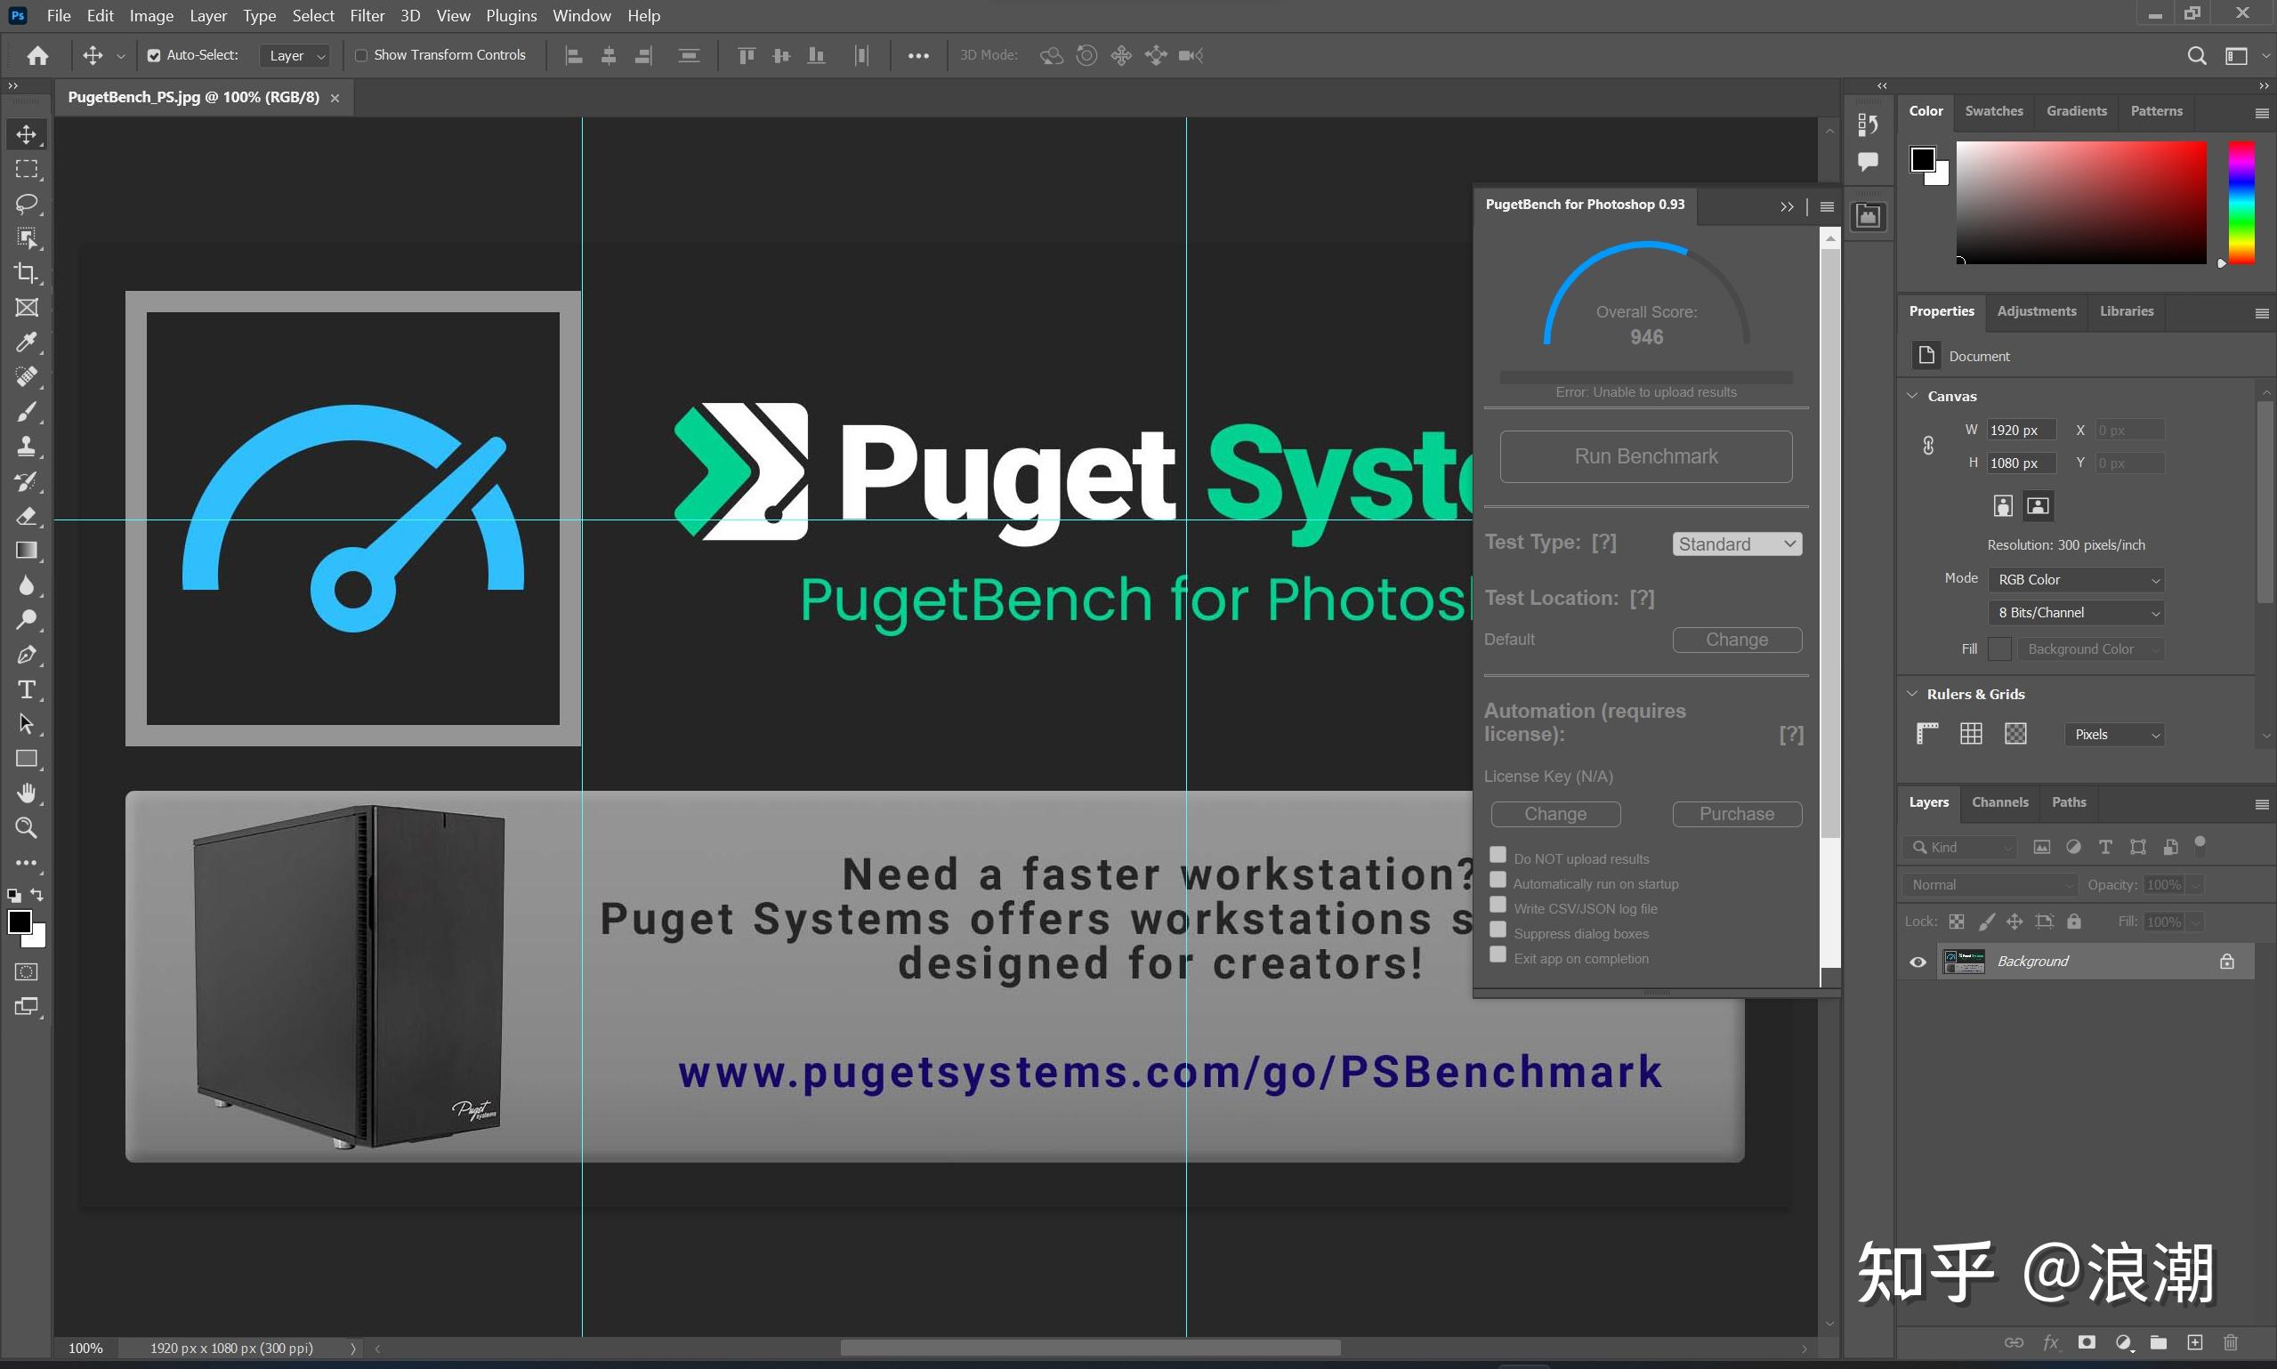The image size is (2277, 1369).
Task: Select the Crop tool
Action: [x=27, y=273]
